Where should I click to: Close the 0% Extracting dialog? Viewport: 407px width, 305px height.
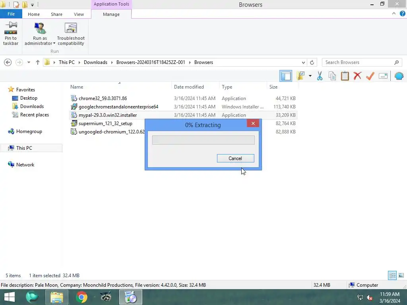(x=253, y=123)
